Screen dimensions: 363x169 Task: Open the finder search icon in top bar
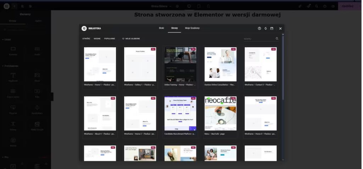pos(317,6)
